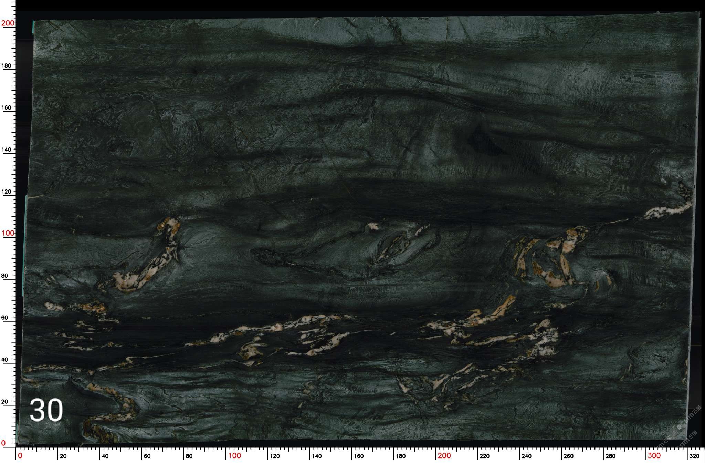Select "20" on the vertical left ruler
The image size is (705, 463).
tap(4, 402)
